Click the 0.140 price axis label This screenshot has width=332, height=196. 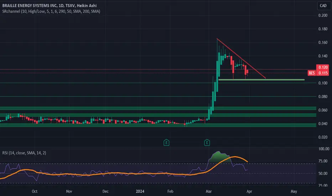click(x=323, y=56)
